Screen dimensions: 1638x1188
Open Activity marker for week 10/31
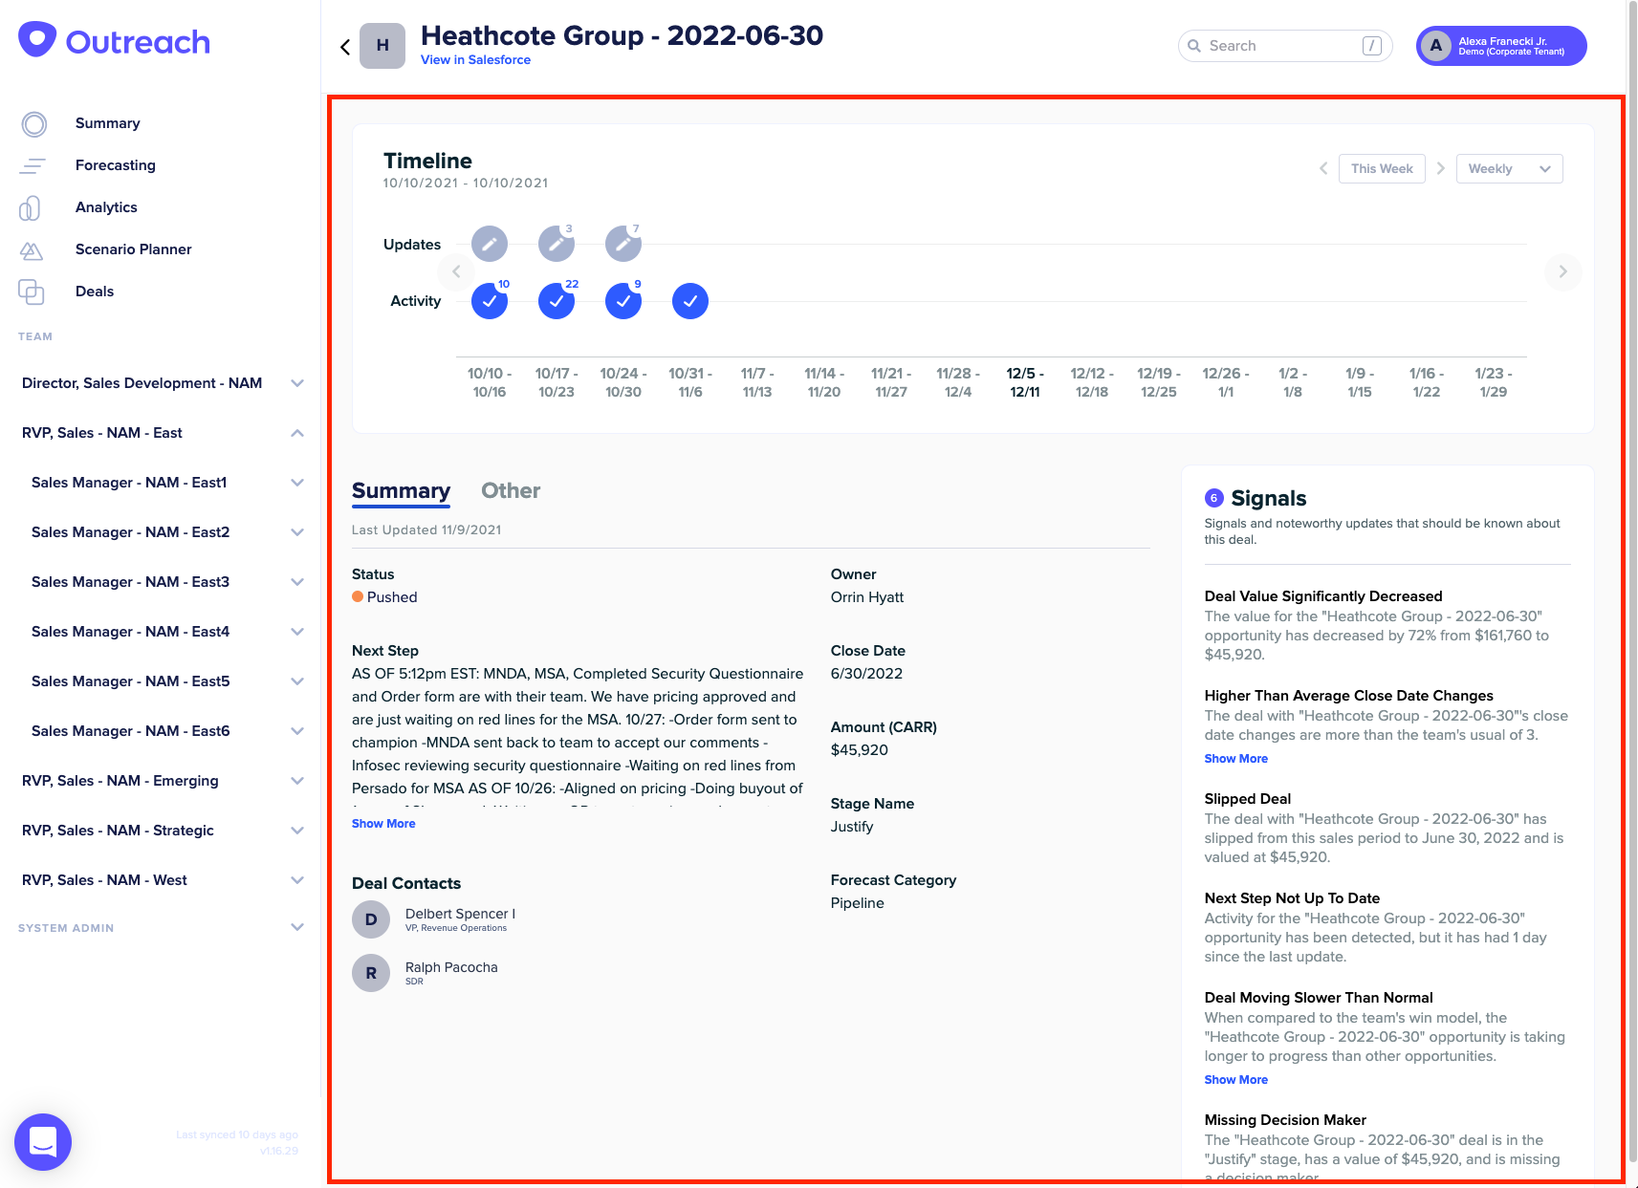690,301
